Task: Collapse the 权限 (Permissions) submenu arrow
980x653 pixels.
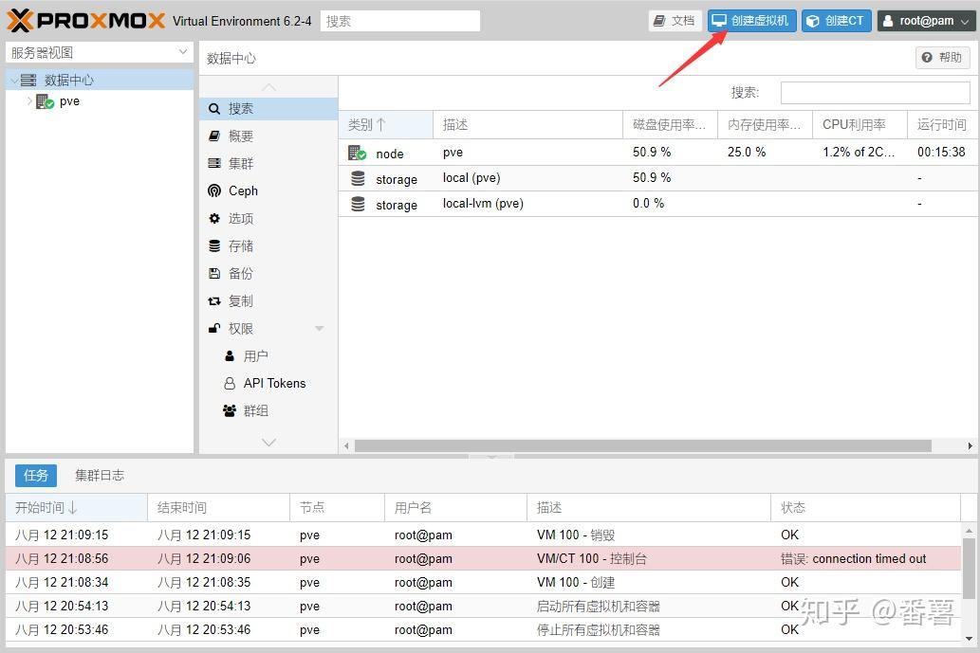Action: 320,328
